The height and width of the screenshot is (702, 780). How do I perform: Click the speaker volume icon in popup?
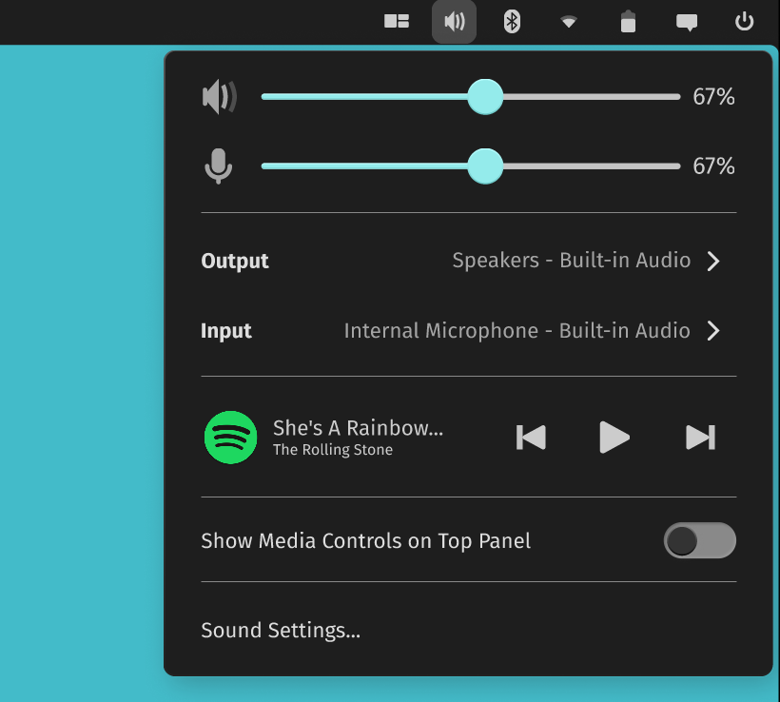click(x=219, y=97)
